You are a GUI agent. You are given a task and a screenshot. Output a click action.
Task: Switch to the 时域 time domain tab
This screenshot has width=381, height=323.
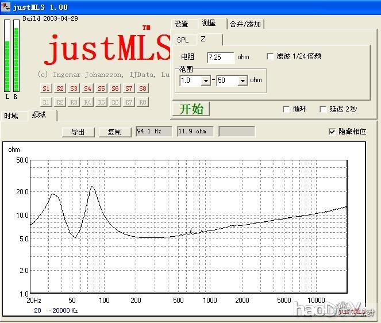tap(12, 116)
